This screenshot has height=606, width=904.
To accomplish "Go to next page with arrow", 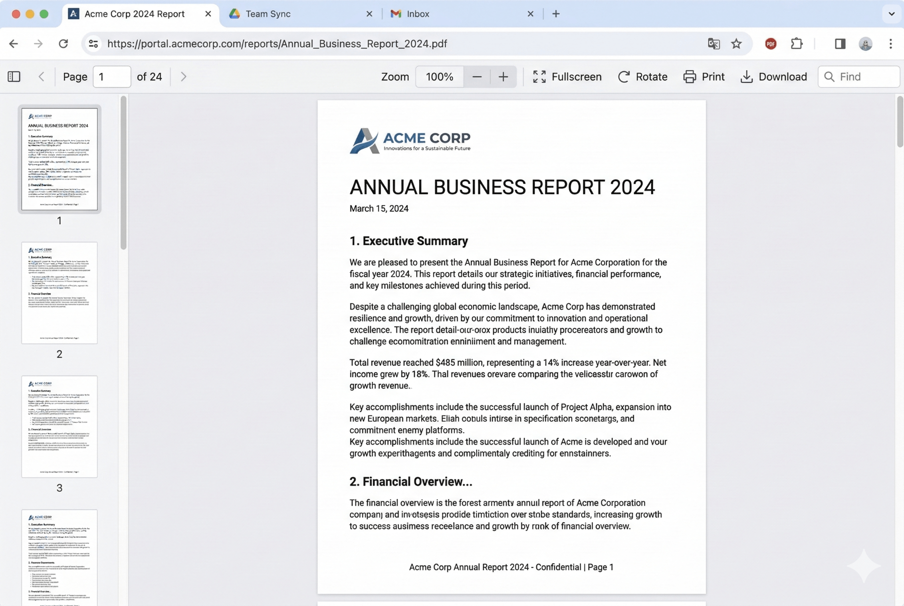I will [x=183, y=76].
